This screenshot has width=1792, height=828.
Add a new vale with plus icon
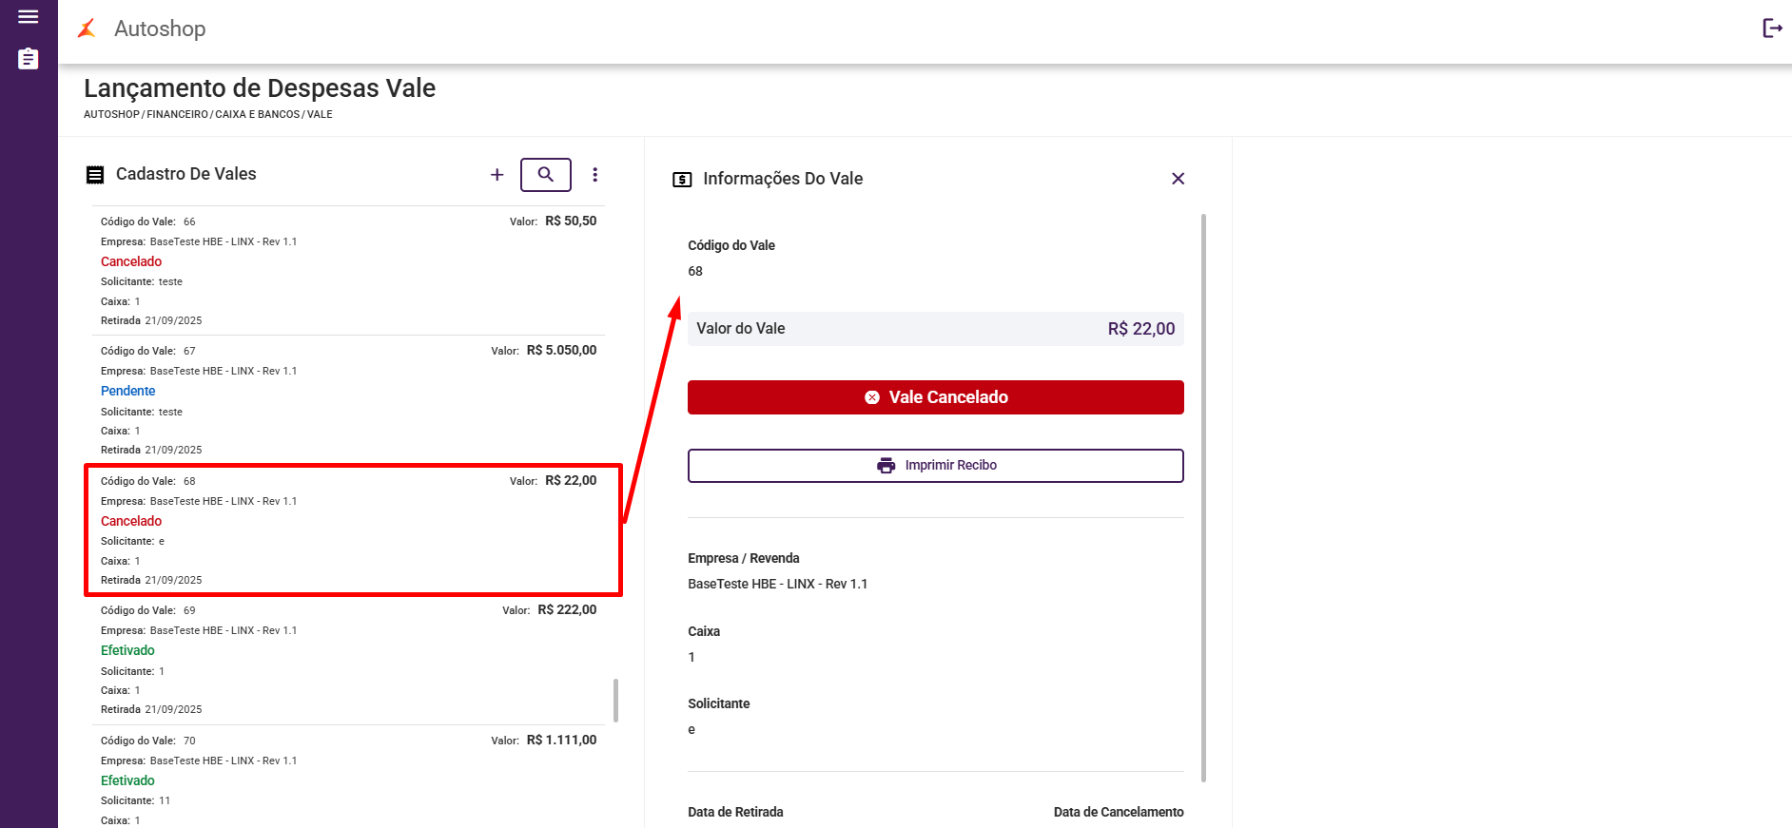497,175
